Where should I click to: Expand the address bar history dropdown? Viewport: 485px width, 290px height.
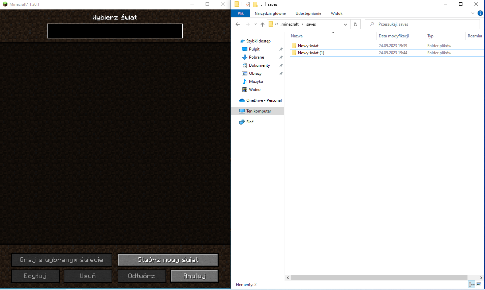[x=345, y=24]
